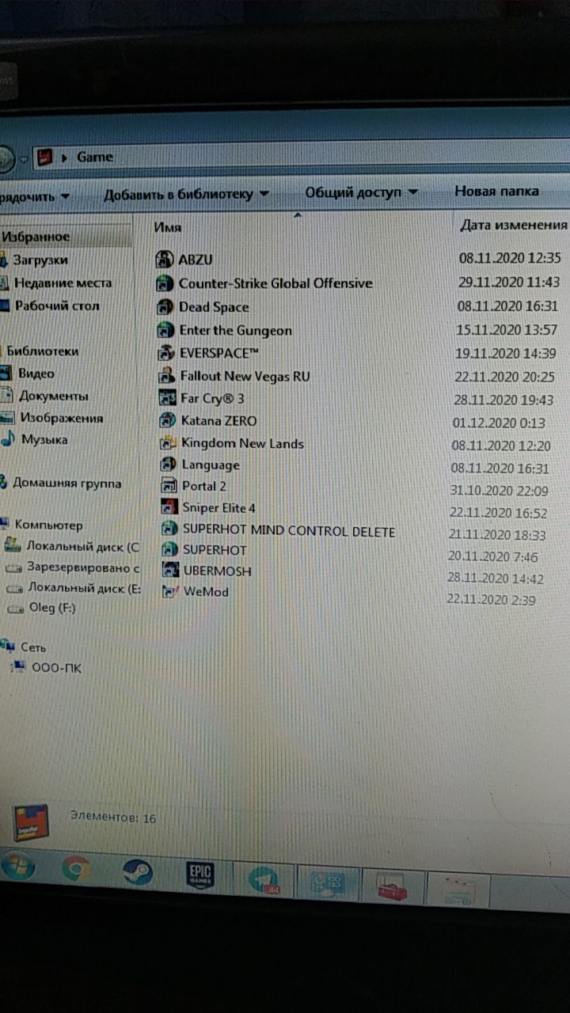
Task: Open Загрузки in the favorites list
Action: 40,260
